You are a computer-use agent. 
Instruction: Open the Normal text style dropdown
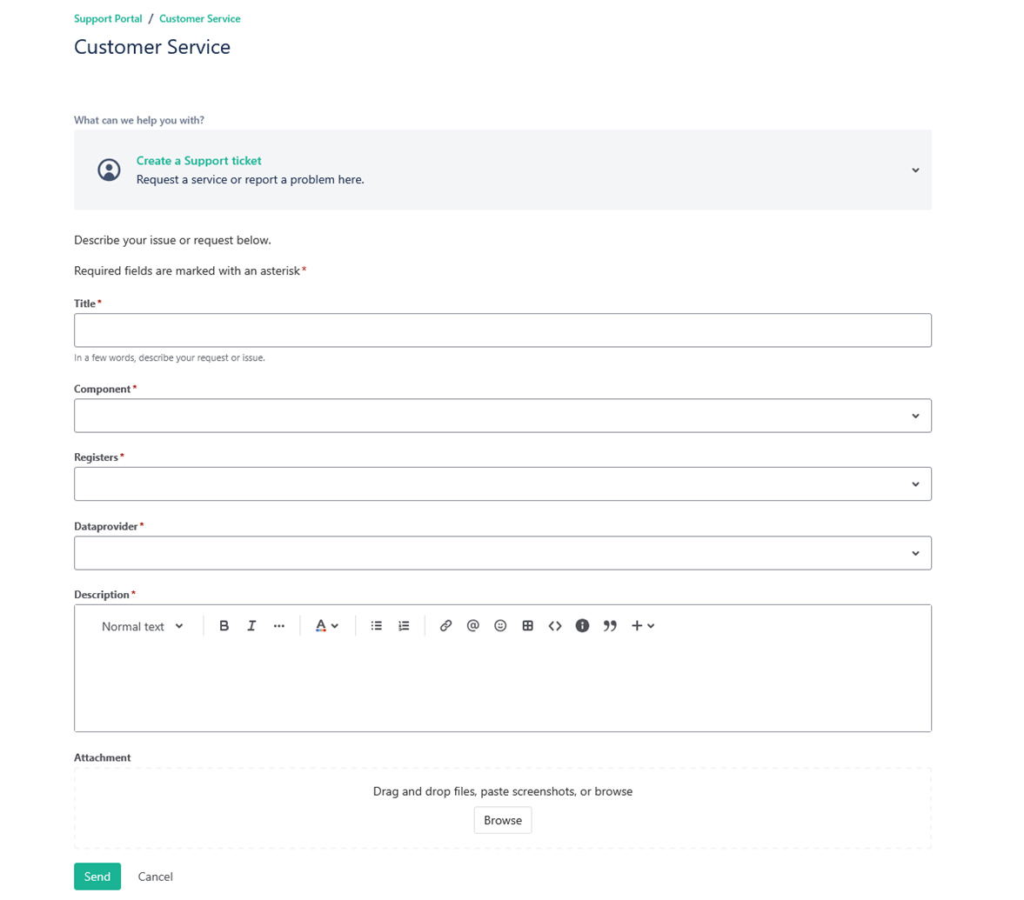(143, 626)
